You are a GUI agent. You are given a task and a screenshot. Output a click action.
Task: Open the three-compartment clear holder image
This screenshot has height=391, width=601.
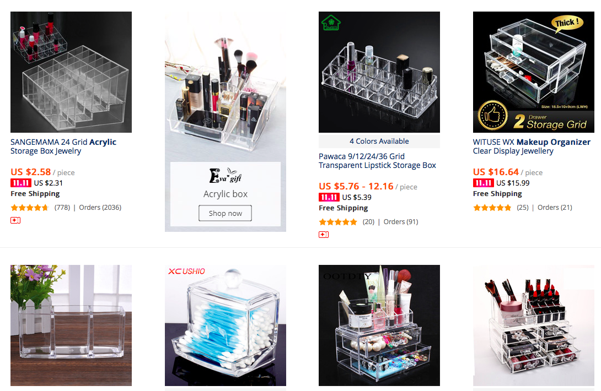pyautogui.click(x=71, y=325)
